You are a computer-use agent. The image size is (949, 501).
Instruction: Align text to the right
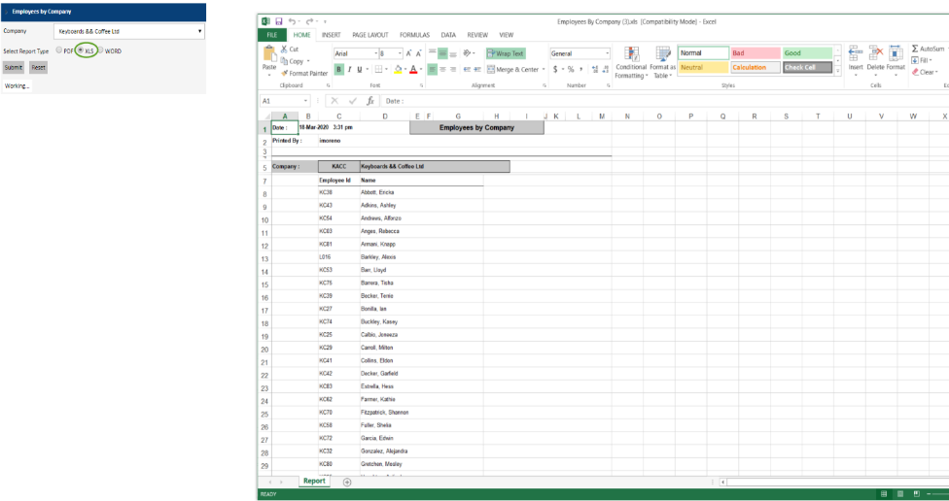(453, 70)
